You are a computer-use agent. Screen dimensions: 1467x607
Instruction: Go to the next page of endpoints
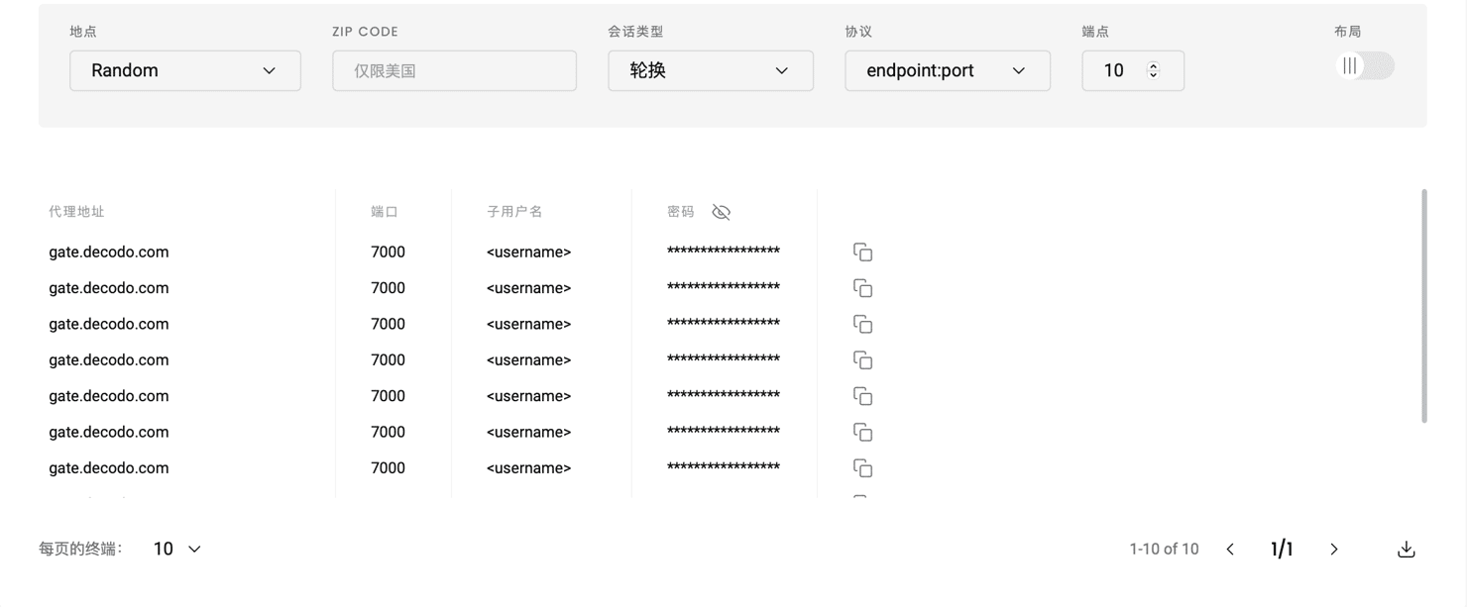tap(1334, 550)
